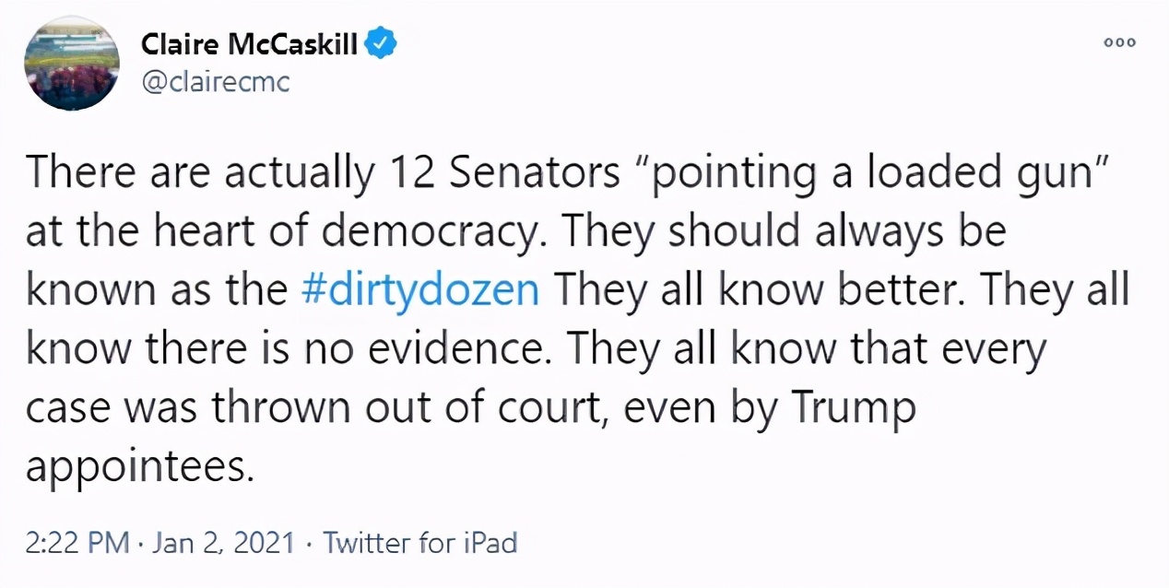Click the blue verified badge

383,44
